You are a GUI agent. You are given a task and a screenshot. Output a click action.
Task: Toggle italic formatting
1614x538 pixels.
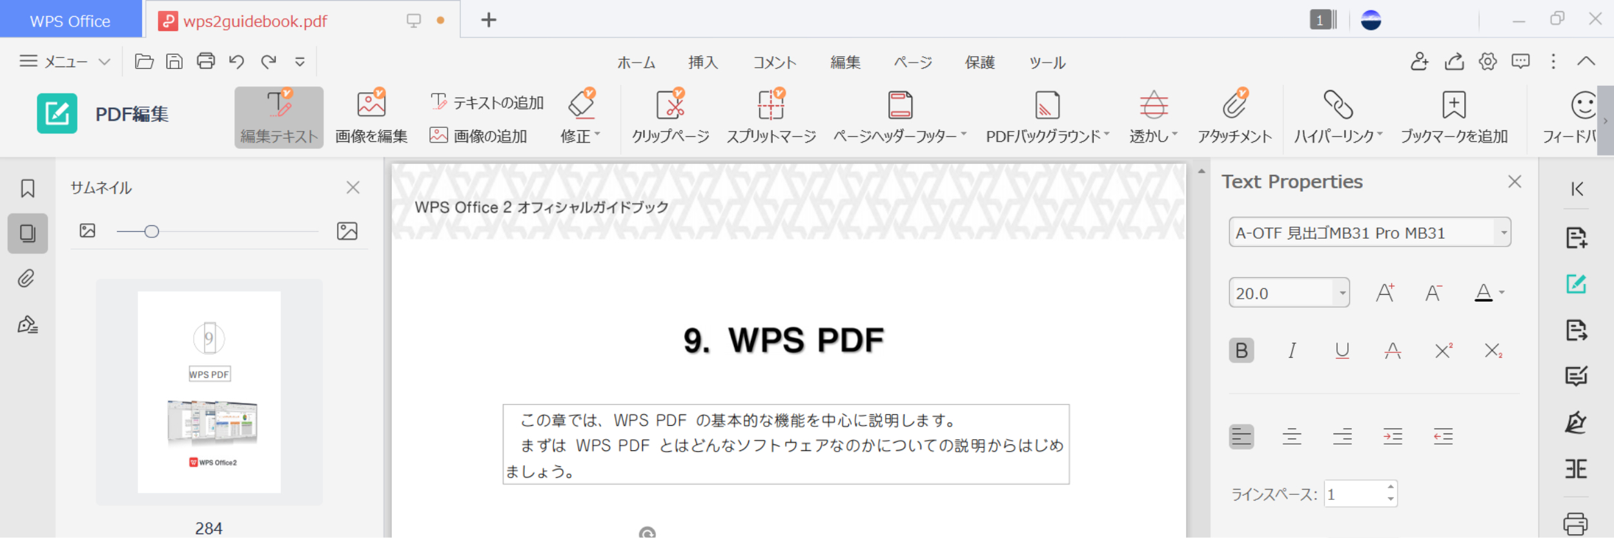coord(1291,350)
